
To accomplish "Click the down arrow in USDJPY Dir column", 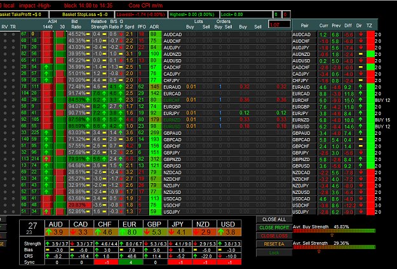I will pos(361,211).
